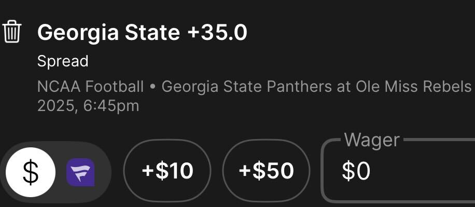Toggle the cash/coin currency switcher pill

click(x=55, y=172)
